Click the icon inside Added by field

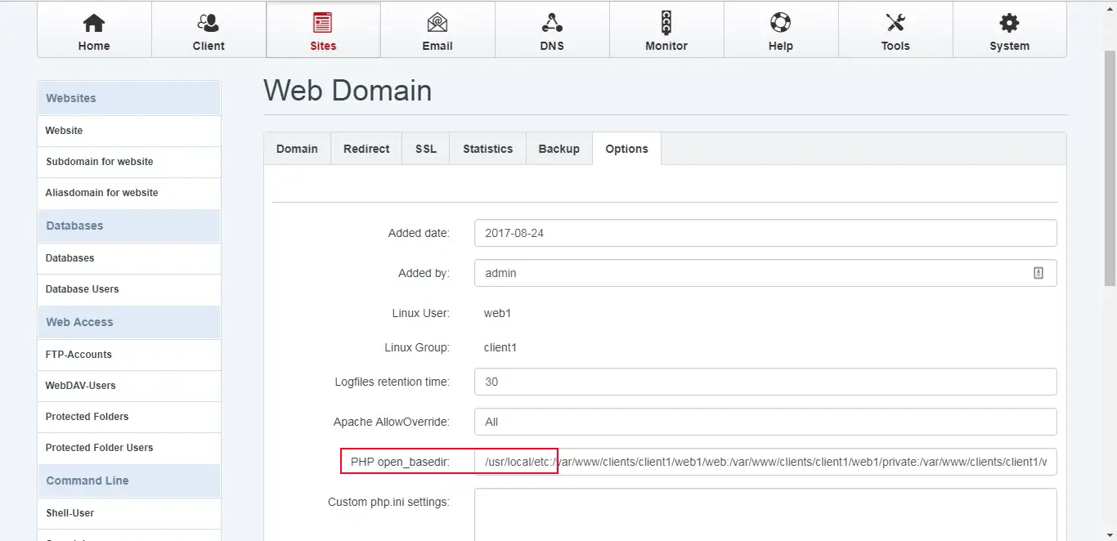click(x=1038, y=273)
